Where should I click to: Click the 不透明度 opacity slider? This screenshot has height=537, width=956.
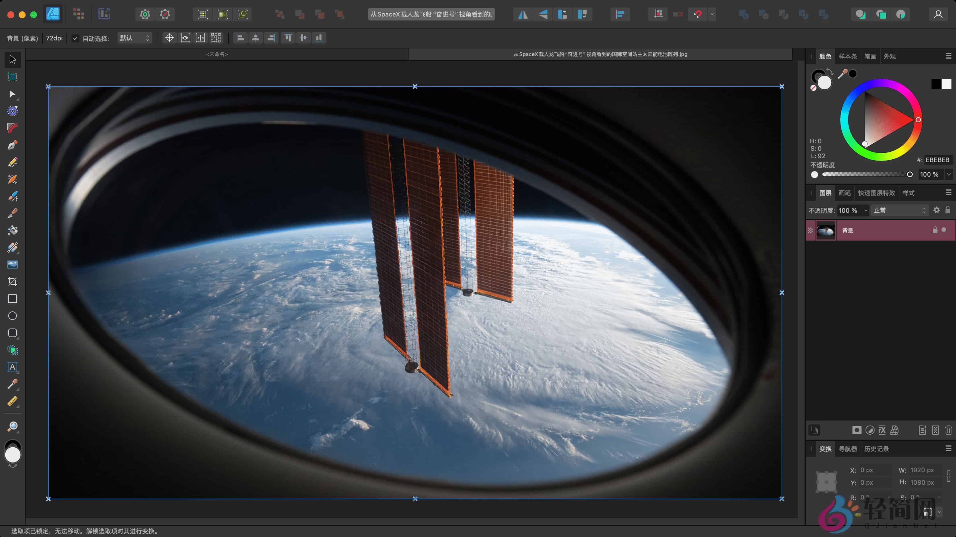coord(865,174)
